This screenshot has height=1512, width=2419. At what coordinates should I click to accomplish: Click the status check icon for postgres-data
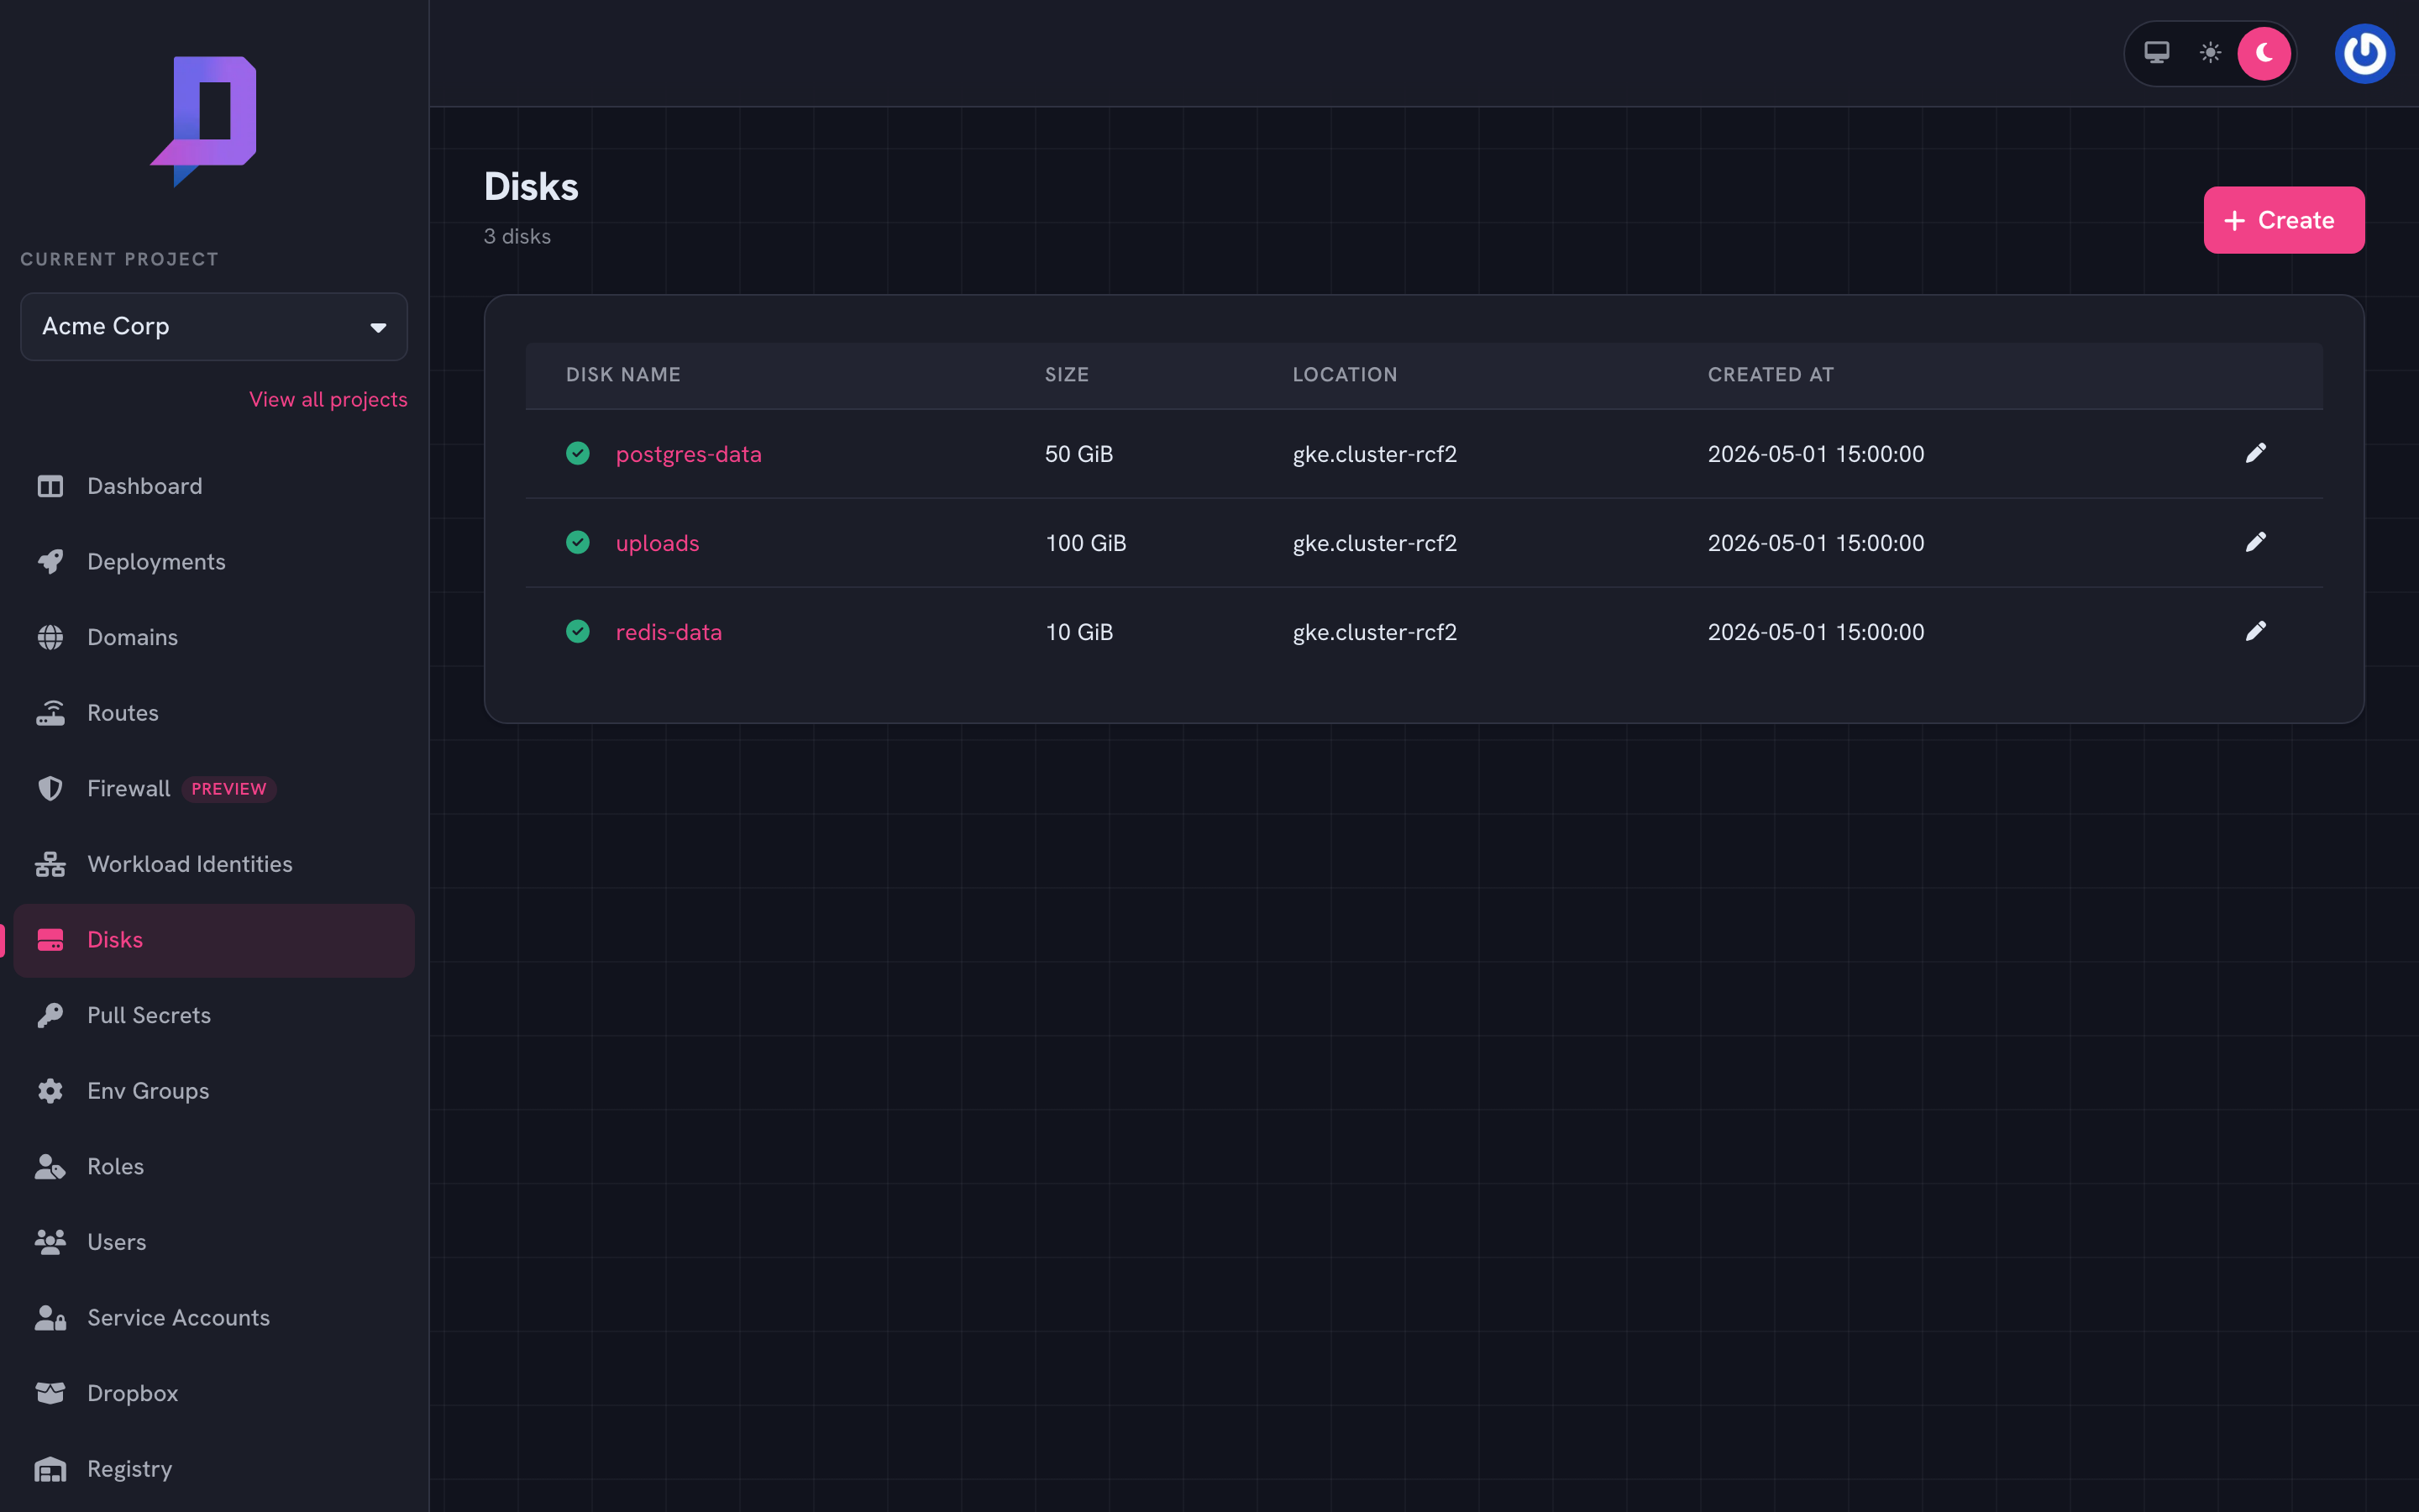click(x=578, y=453)
